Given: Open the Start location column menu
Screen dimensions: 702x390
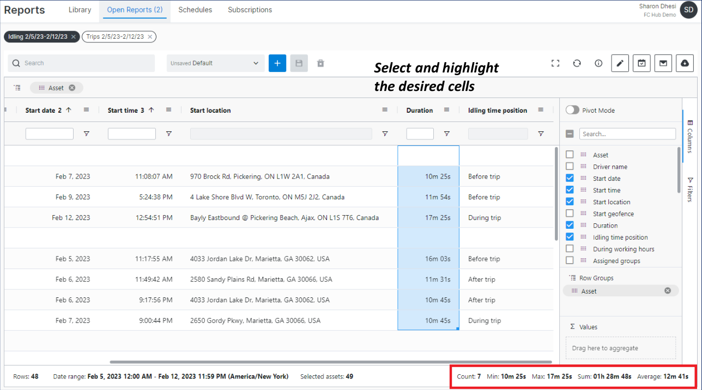Looking at the screenshot, I should [385, 110].
